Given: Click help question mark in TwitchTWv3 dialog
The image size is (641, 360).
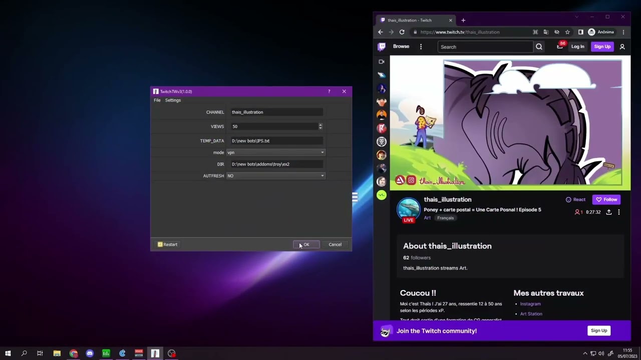Looking at the screenshot, I should click(x=329, y=91).
